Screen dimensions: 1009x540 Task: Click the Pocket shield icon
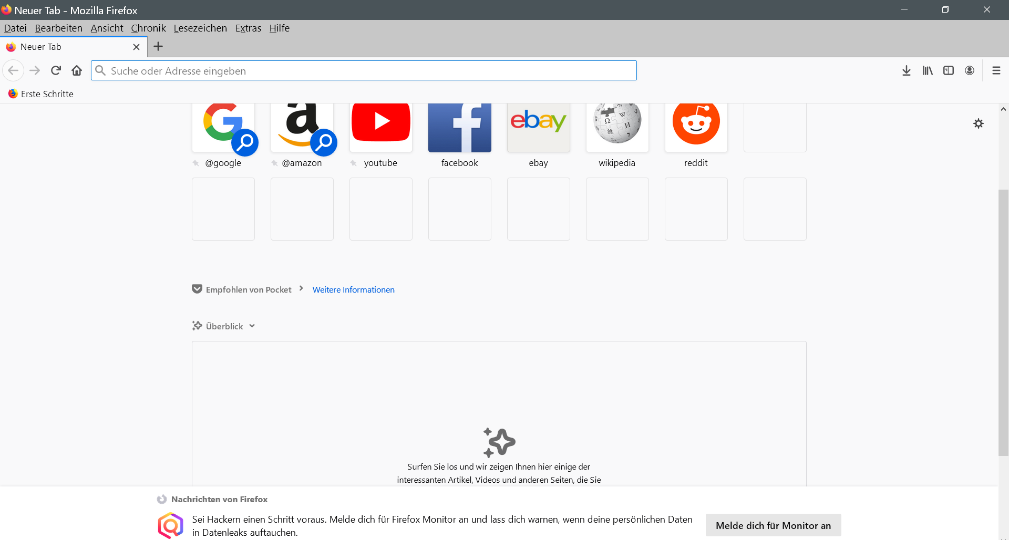click(197, 289)
